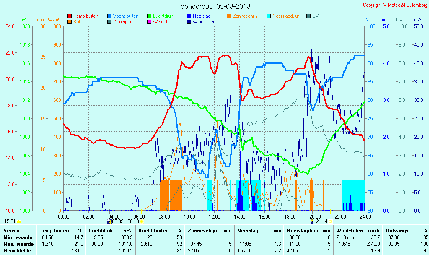The image size is (430, 255).
Task: Click the blue Vocht buiten legend square
Action: (109, 16)
